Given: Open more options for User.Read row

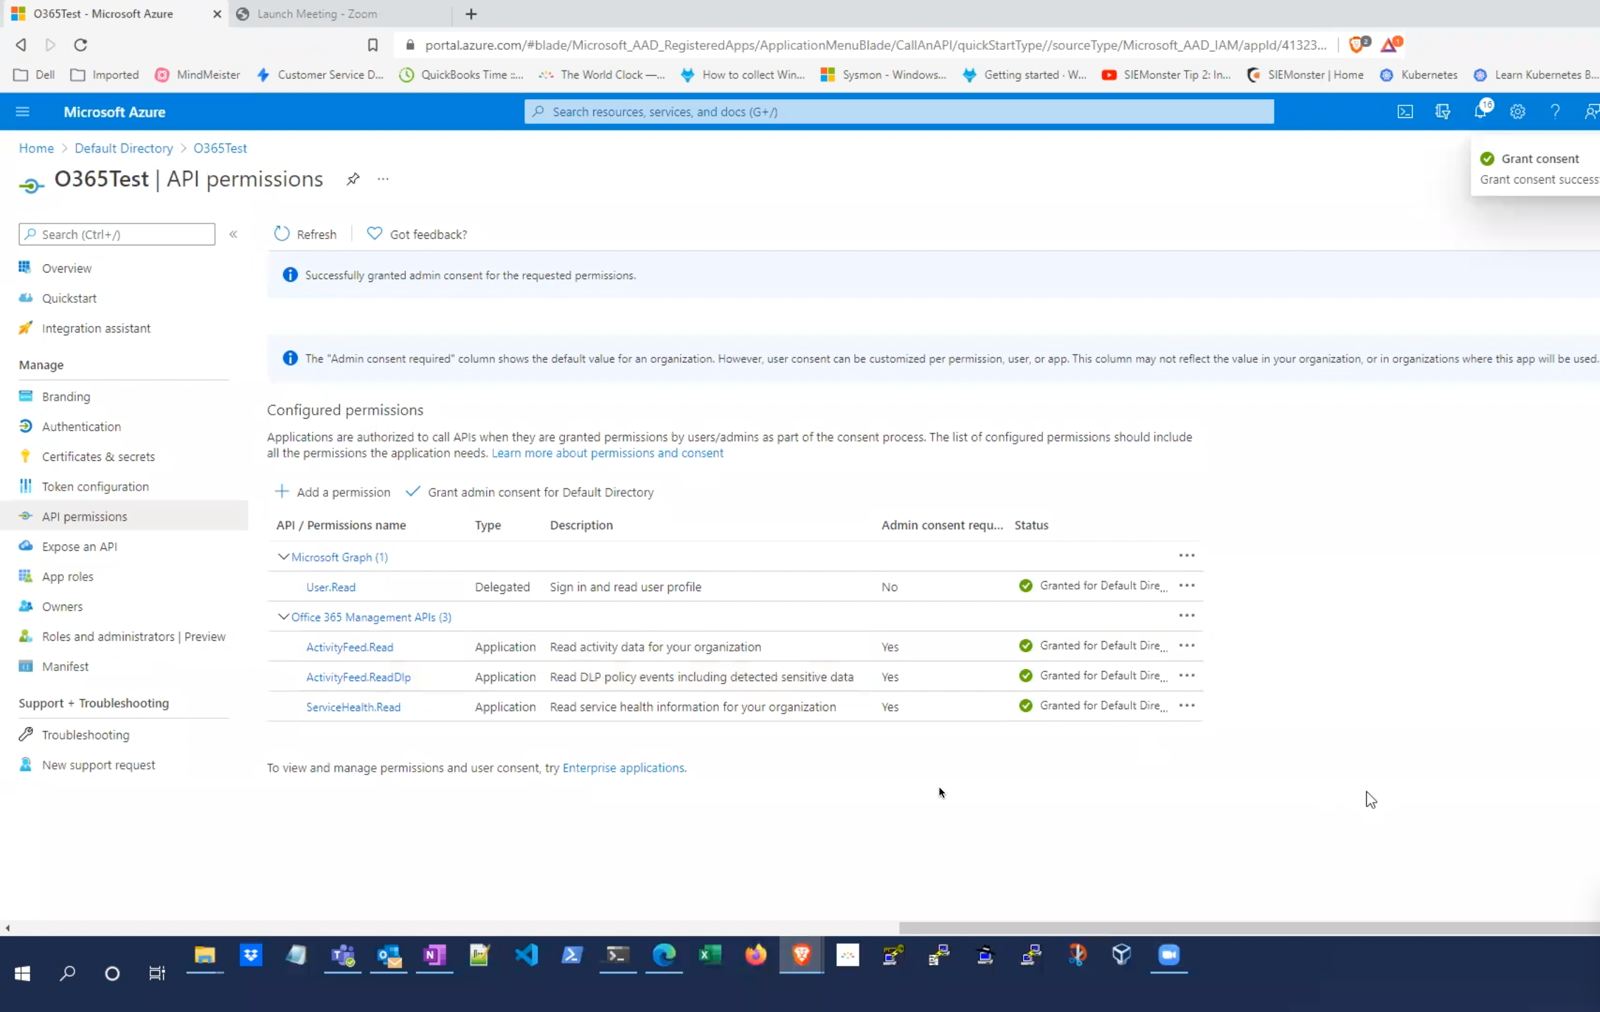Looking at the screenshot, I should pos(1187,585).
